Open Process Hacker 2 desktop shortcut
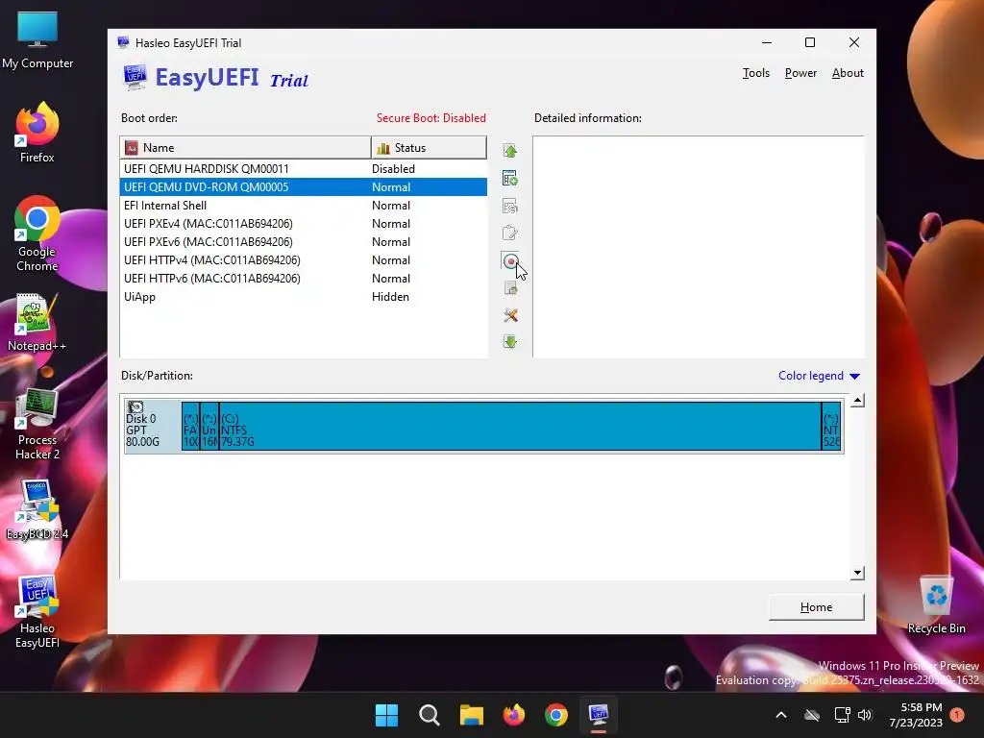The height and width of the screenshot is (738, 984). (37, 423)
